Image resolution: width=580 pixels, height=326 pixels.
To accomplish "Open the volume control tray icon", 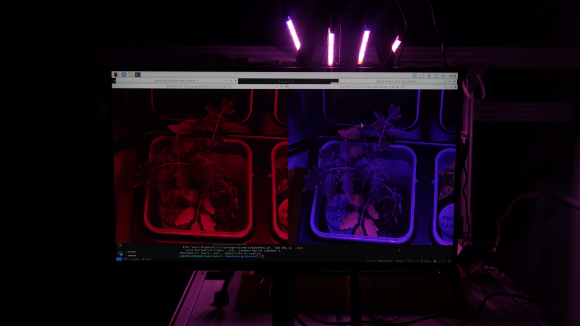I will [443, 76].
